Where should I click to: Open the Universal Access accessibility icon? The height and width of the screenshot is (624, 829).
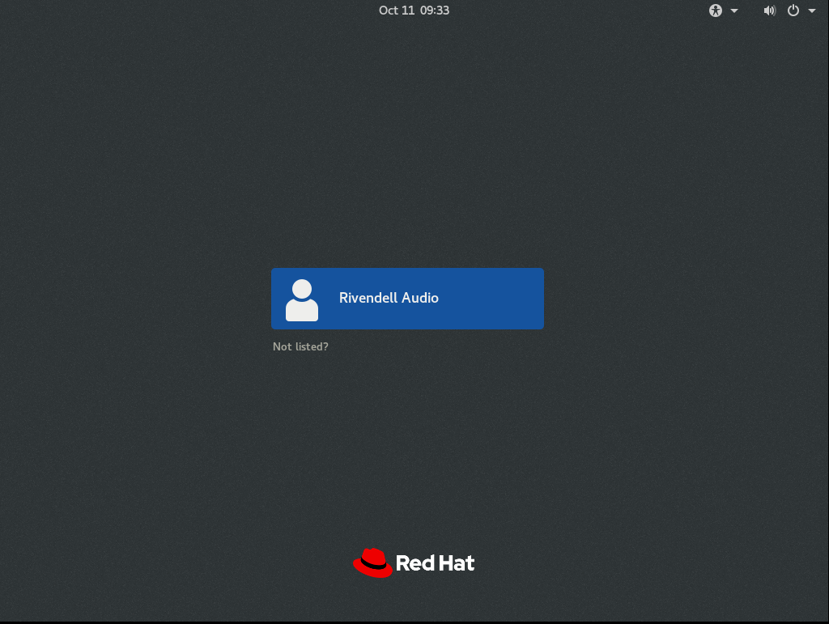(716, 11)
